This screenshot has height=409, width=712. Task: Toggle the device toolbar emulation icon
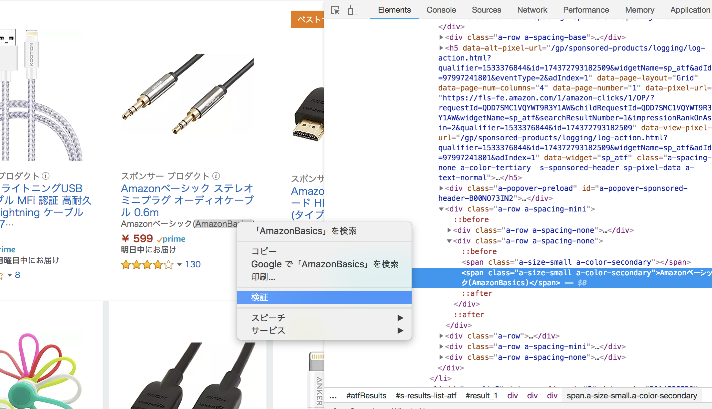pos(353,10)
